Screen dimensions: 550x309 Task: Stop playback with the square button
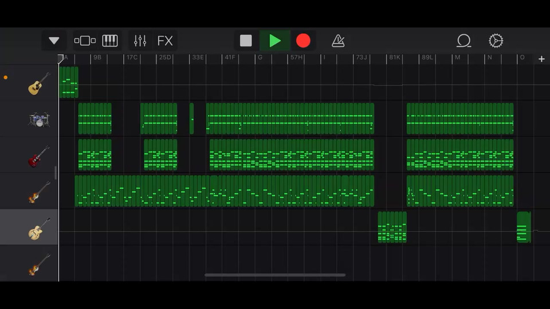pos(246,41)
